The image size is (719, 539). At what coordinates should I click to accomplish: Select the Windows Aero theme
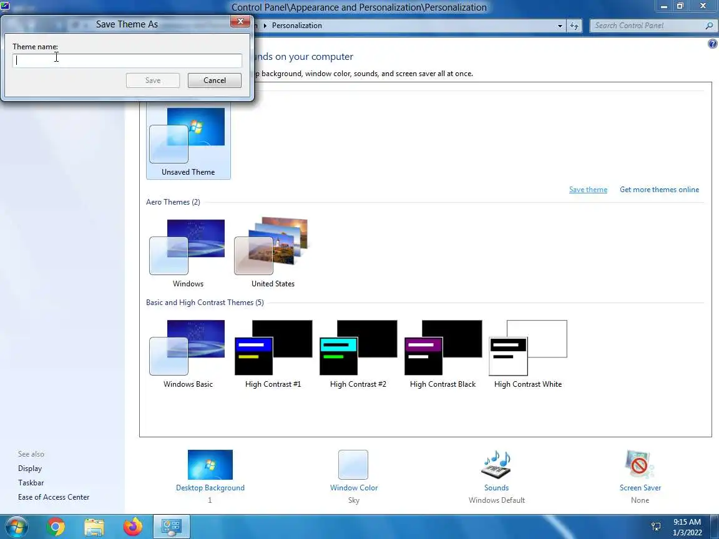pos(188,253)
